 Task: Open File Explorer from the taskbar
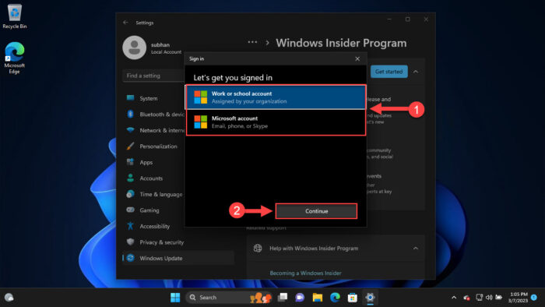coord(318,298)
